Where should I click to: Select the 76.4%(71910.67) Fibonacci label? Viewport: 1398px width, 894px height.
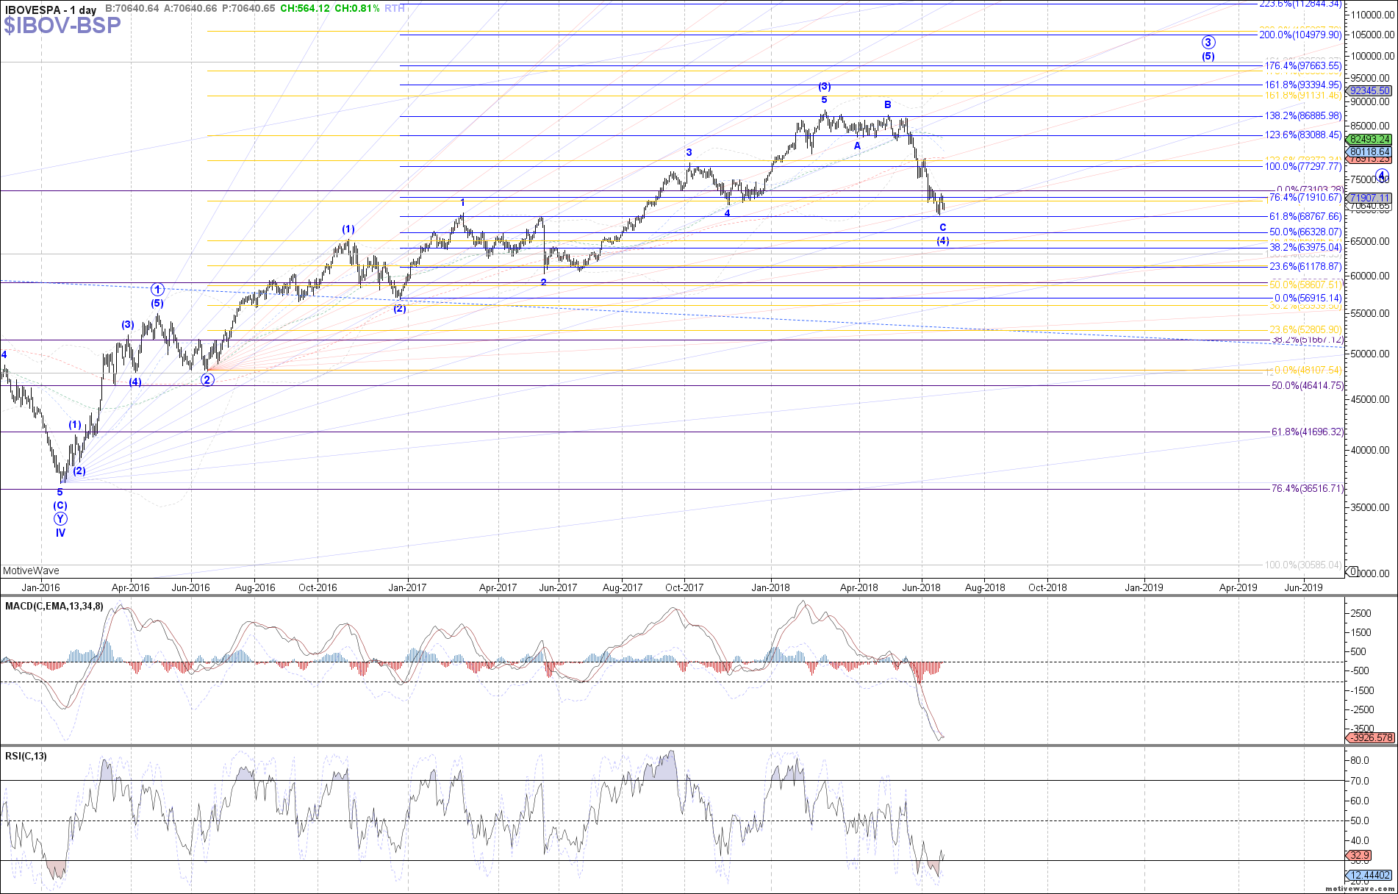(1305, 197)
